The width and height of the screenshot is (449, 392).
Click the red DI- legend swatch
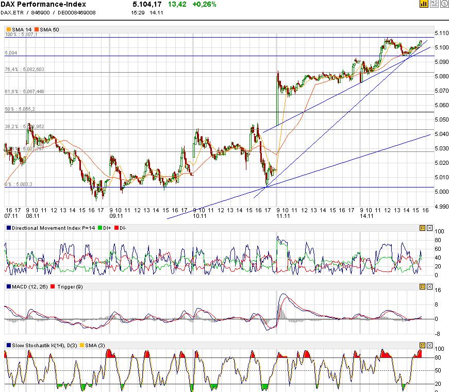117,228
